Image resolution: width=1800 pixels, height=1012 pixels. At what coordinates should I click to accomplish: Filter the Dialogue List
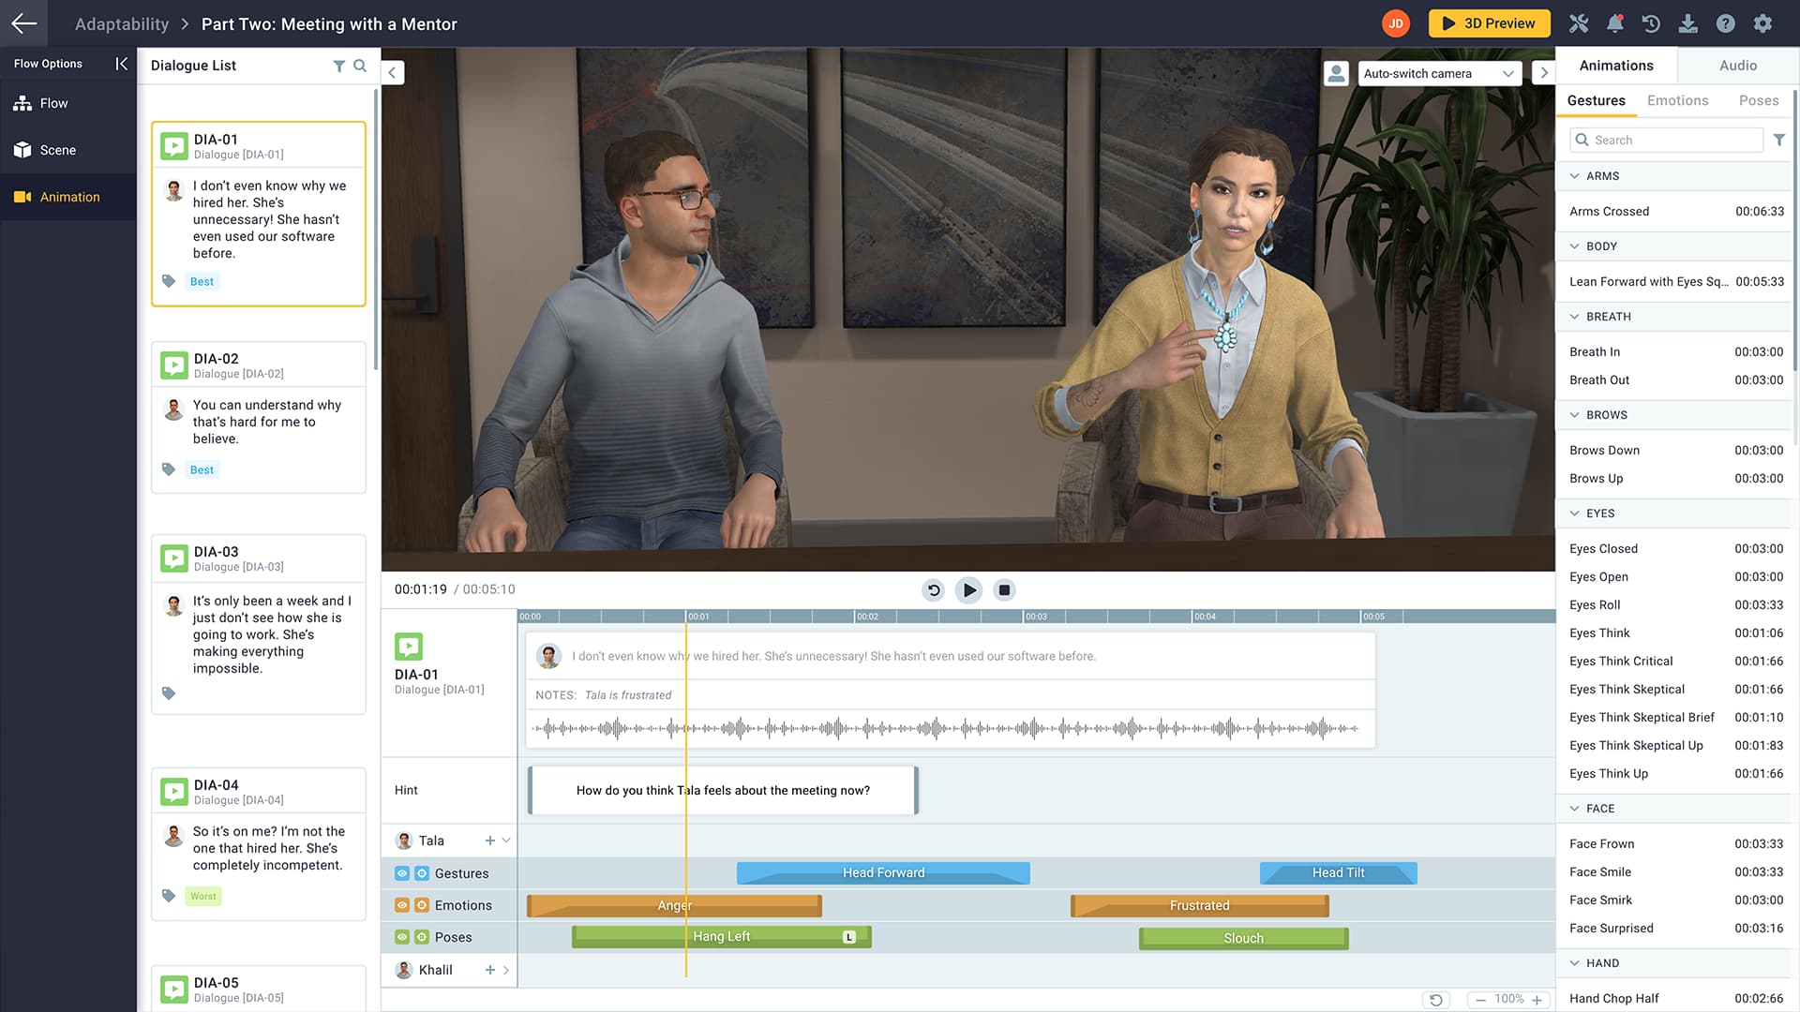pyautogui.click(x=338, y=66)
